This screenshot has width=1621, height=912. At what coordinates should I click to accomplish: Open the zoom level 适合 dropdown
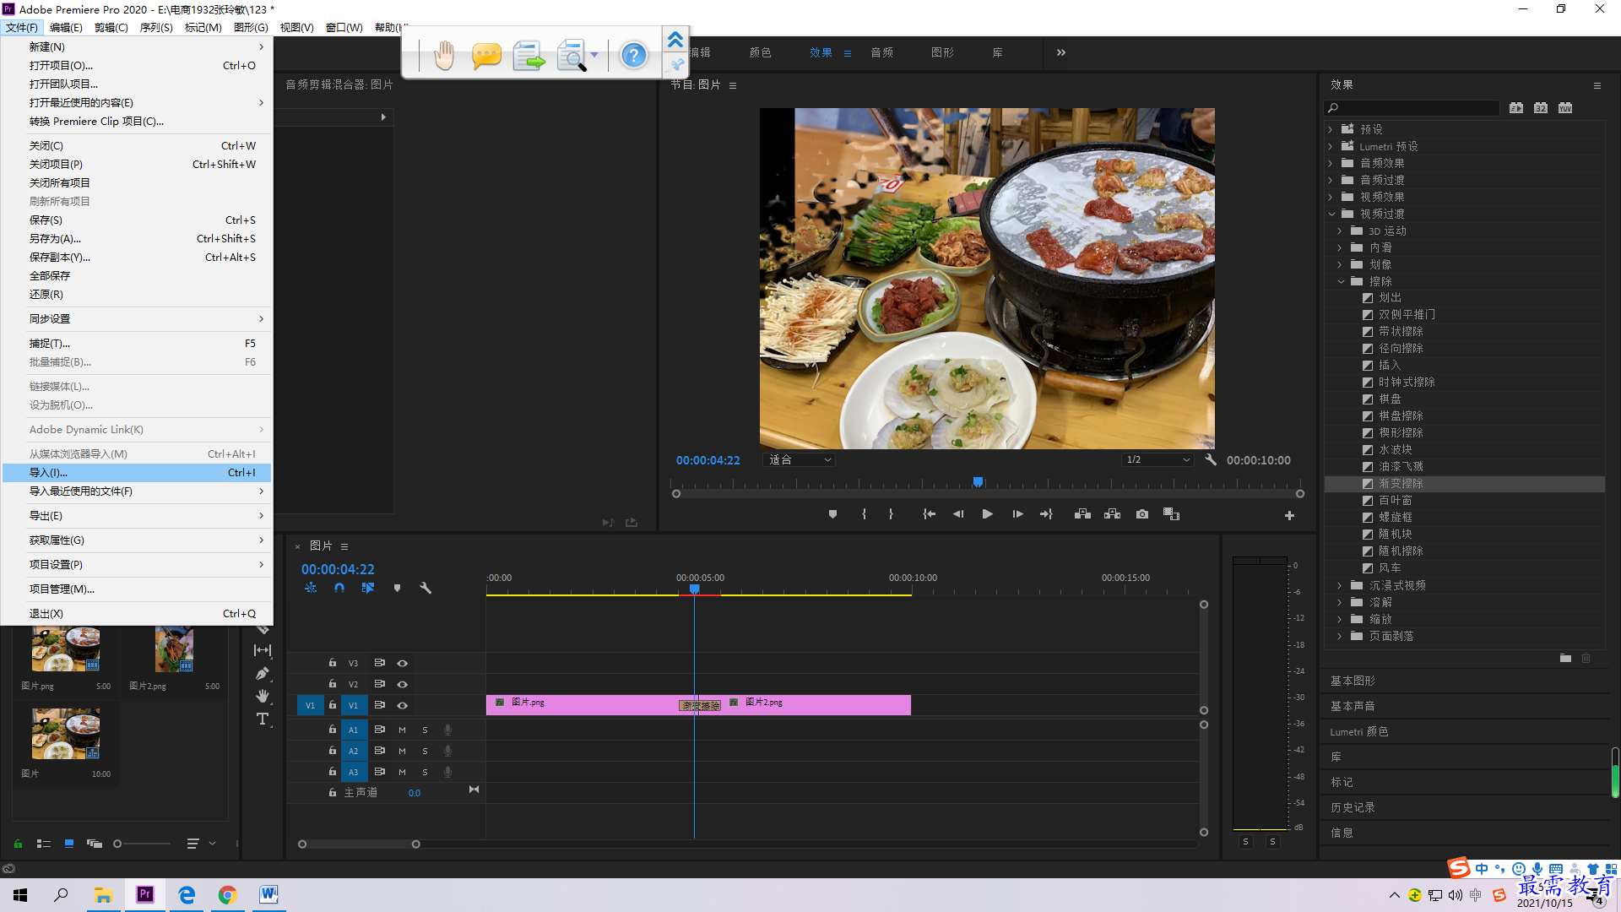800,460
